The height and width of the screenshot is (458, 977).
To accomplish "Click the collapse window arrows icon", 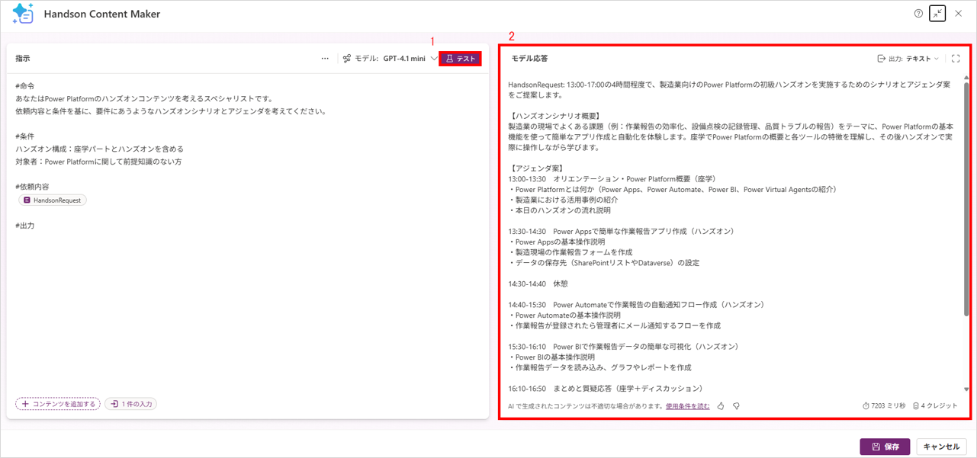I will point(937,14).
